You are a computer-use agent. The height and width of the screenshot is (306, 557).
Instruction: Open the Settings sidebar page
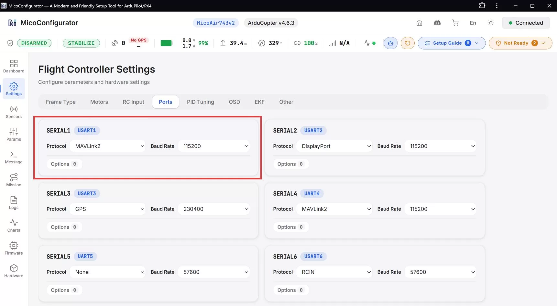pyautogui.click(x=14, y=89)
